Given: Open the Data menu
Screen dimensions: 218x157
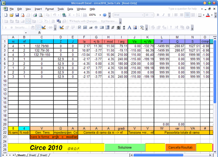Looking at the screenshot, I should coord(70,9).
